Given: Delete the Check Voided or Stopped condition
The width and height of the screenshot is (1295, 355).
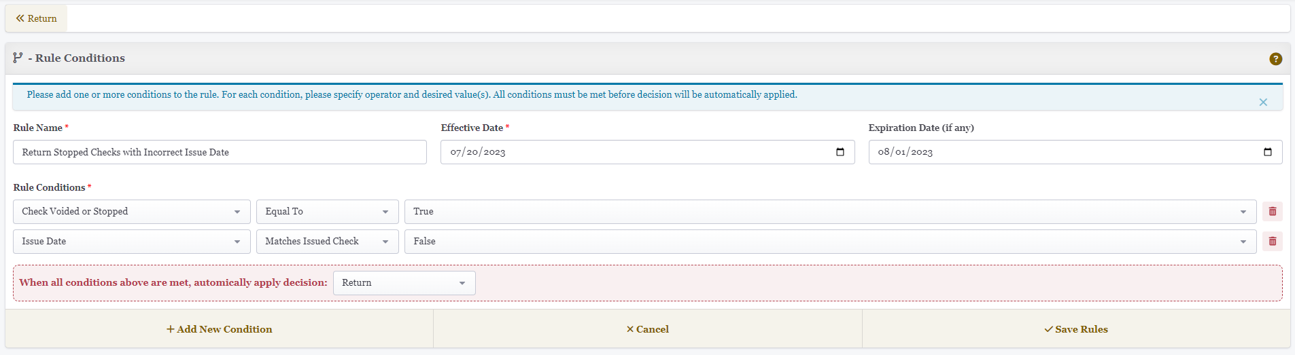Looking at the screenshot, I should [x=1273, y=212].
